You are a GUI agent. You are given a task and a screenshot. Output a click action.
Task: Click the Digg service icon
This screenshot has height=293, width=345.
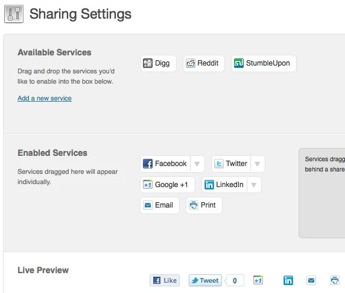click(x=147, y=63)
